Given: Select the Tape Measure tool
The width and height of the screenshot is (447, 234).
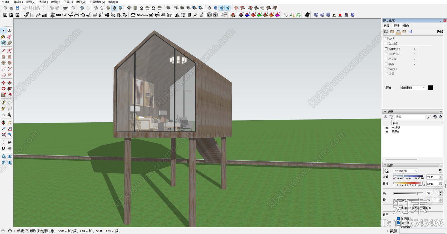Looking at the screenshot, I should (3, 103).
